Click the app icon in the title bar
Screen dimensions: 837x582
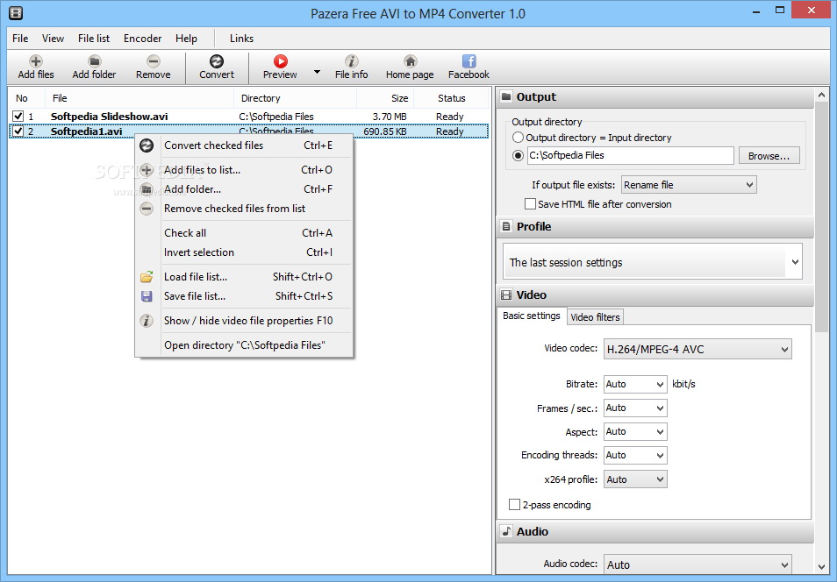click(x=16, y=13)
